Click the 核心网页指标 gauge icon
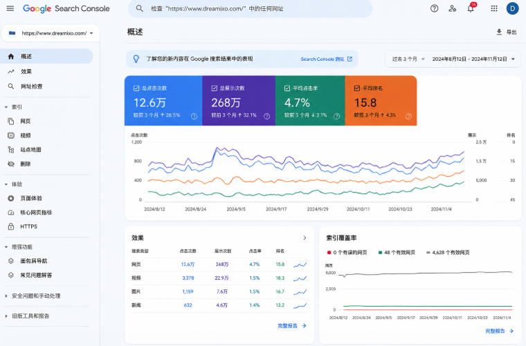Viewport: 526px width, 346px height. [11, 213]
